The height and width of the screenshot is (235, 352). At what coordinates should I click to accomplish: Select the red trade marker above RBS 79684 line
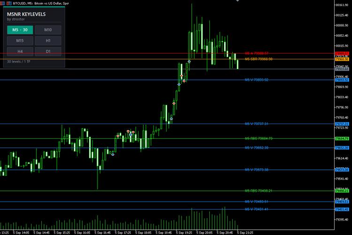click(x=118, y=136)
